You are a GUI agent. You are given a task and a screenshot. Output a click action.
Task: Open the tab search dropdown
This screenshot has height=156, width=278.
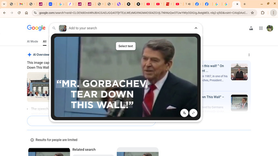coord(4,4)
